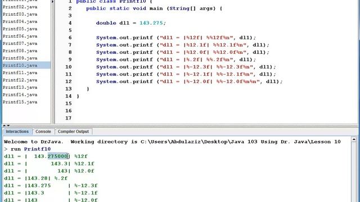360x202 pixels.
Task: Click the highlighted Printf10.java entry
Action: (x=26, y=65)
